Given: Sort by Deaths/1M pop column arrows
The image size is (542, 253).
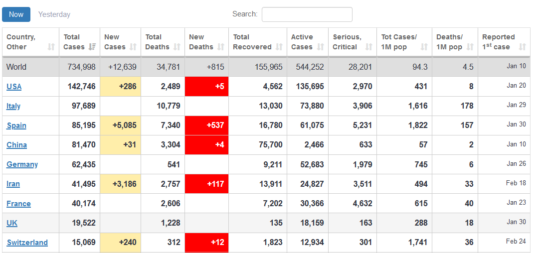Looking at the screenshot, I should pyautogui.click(x=470, y=47).
